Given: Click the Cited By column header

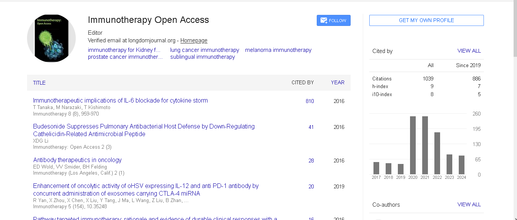Looking at the screenshot, I should pos(302,82).
